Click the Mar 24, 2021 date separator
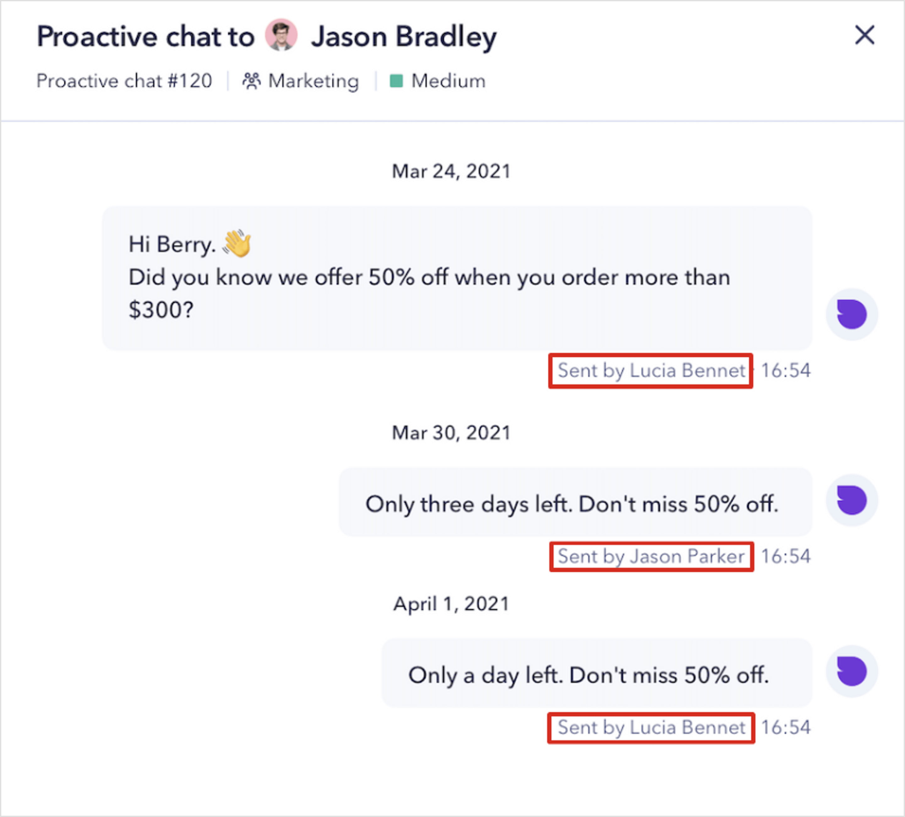Screen dimensions: 905x817 tap(451, 172)
